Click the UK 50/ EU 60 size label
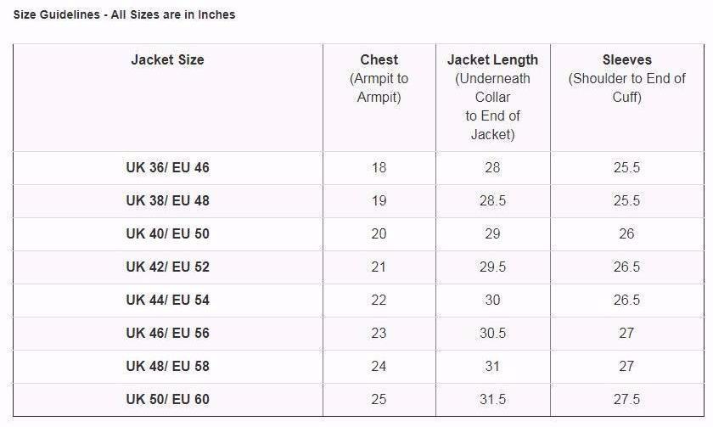This screenshot has width=713, height=427. (x=168, y=399)
